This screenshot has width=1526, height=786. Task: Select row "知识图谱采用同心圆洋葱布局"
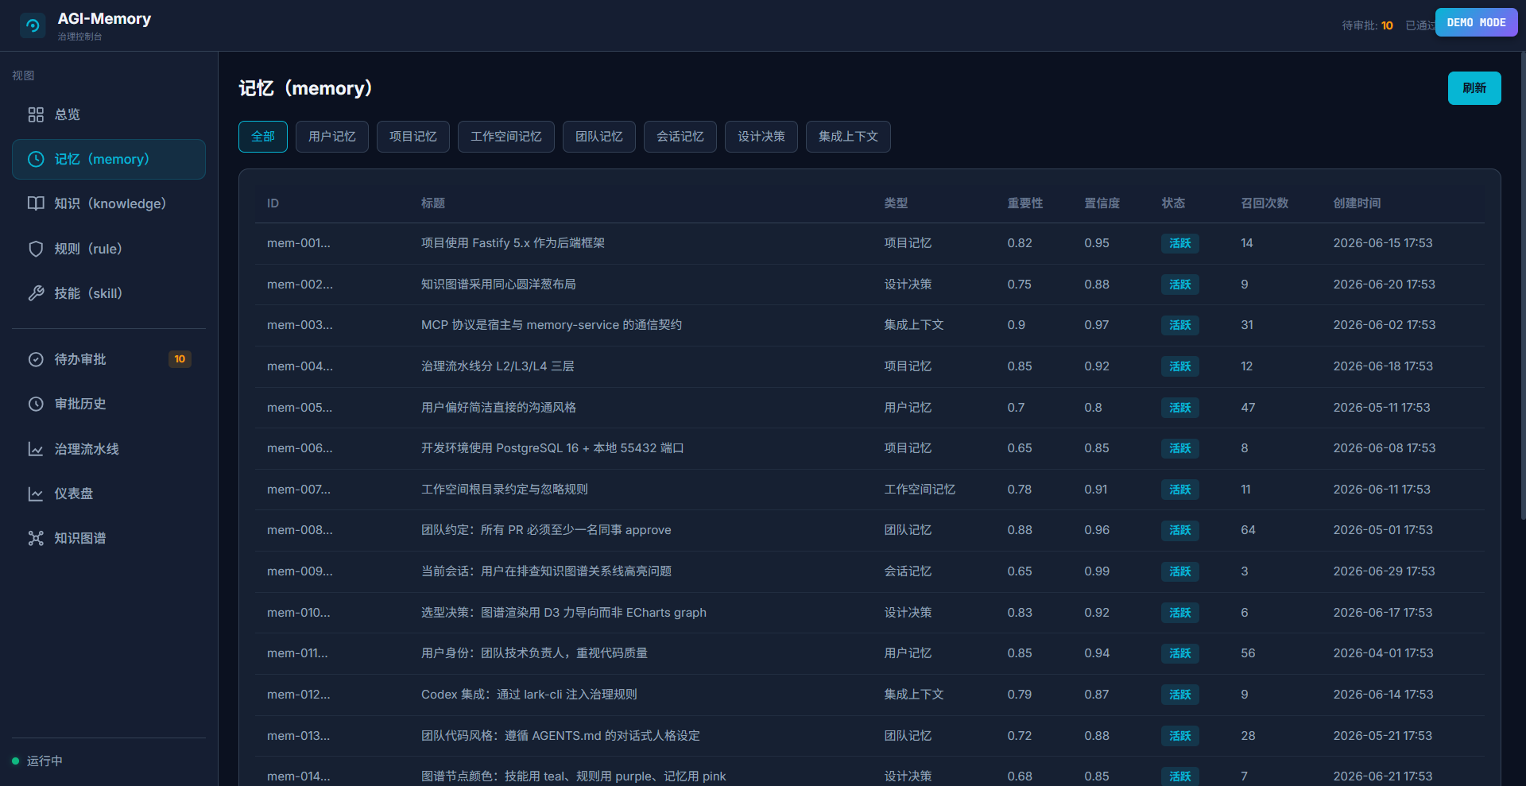(x=870, y=285)
